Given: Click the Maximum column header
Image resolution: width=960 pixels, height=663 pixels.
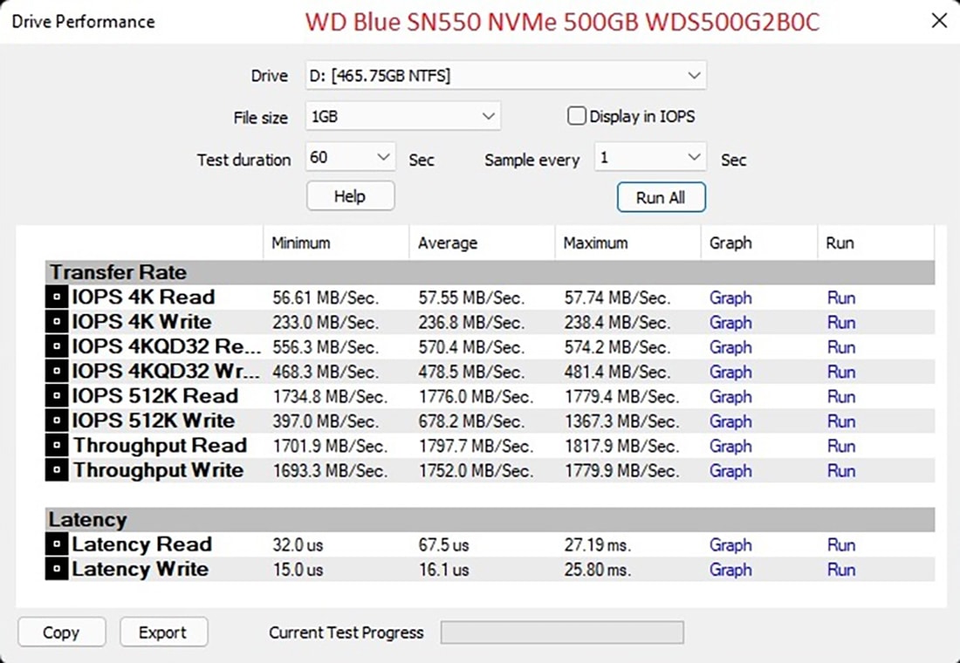Looking at the screenshot, I should click(595, 243).
